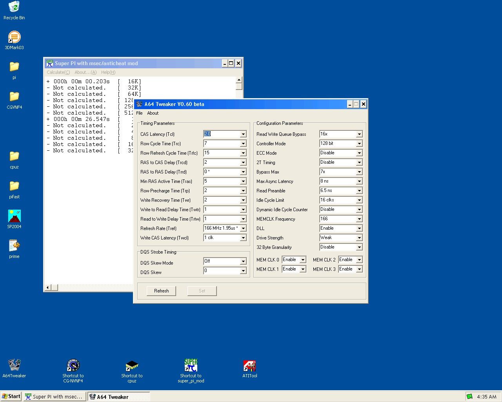Click the Refresh button
Image resolution: width=502 pixels, height=402 pixels.
[161, 291]
